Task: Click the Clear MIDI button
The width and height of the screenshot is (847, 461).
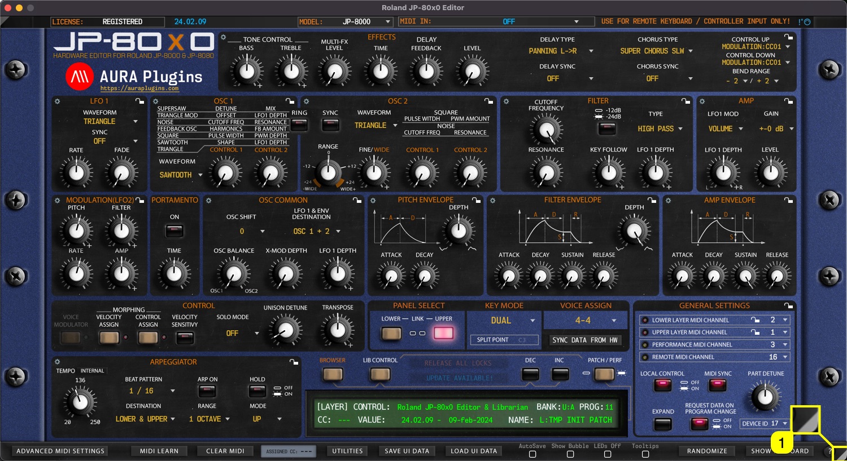Action: [x=225, y=451]
